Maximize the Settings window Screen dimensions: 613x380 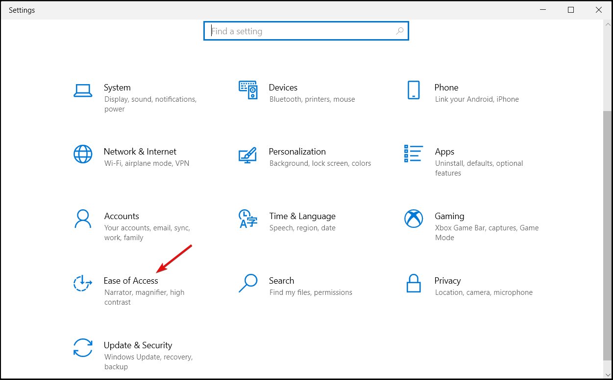pyautogui.click(x=571, y=10)
